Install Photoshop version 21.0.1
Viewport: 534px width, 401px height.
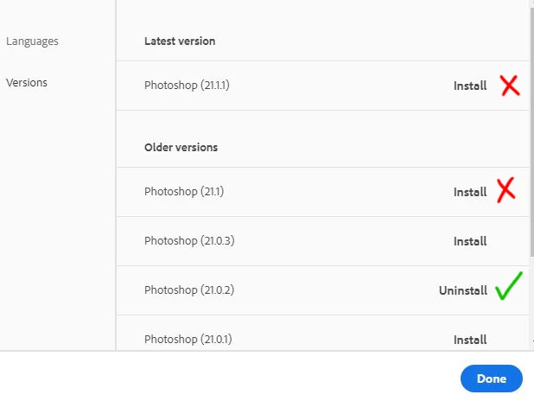pyautogui.click(x=470, y=340)
